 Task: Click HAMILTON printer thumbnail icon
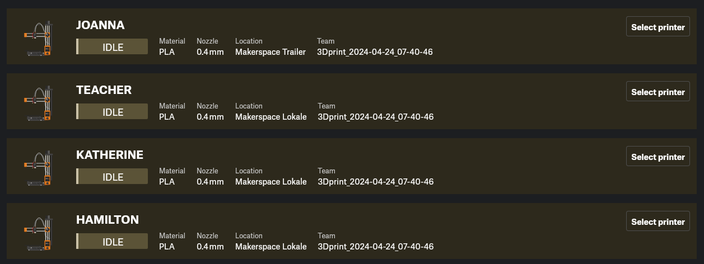38,233
